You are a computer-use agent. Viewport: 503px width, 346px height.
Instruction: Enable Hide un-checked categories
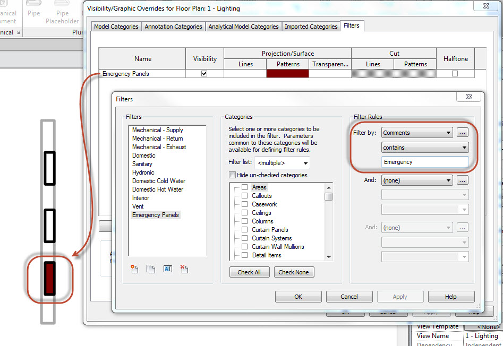[x=232, y=175]
